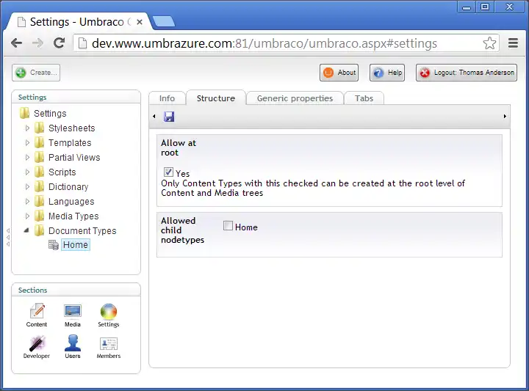
Task: Open the Generic properties tab
Action: click(x=295, y=98)
